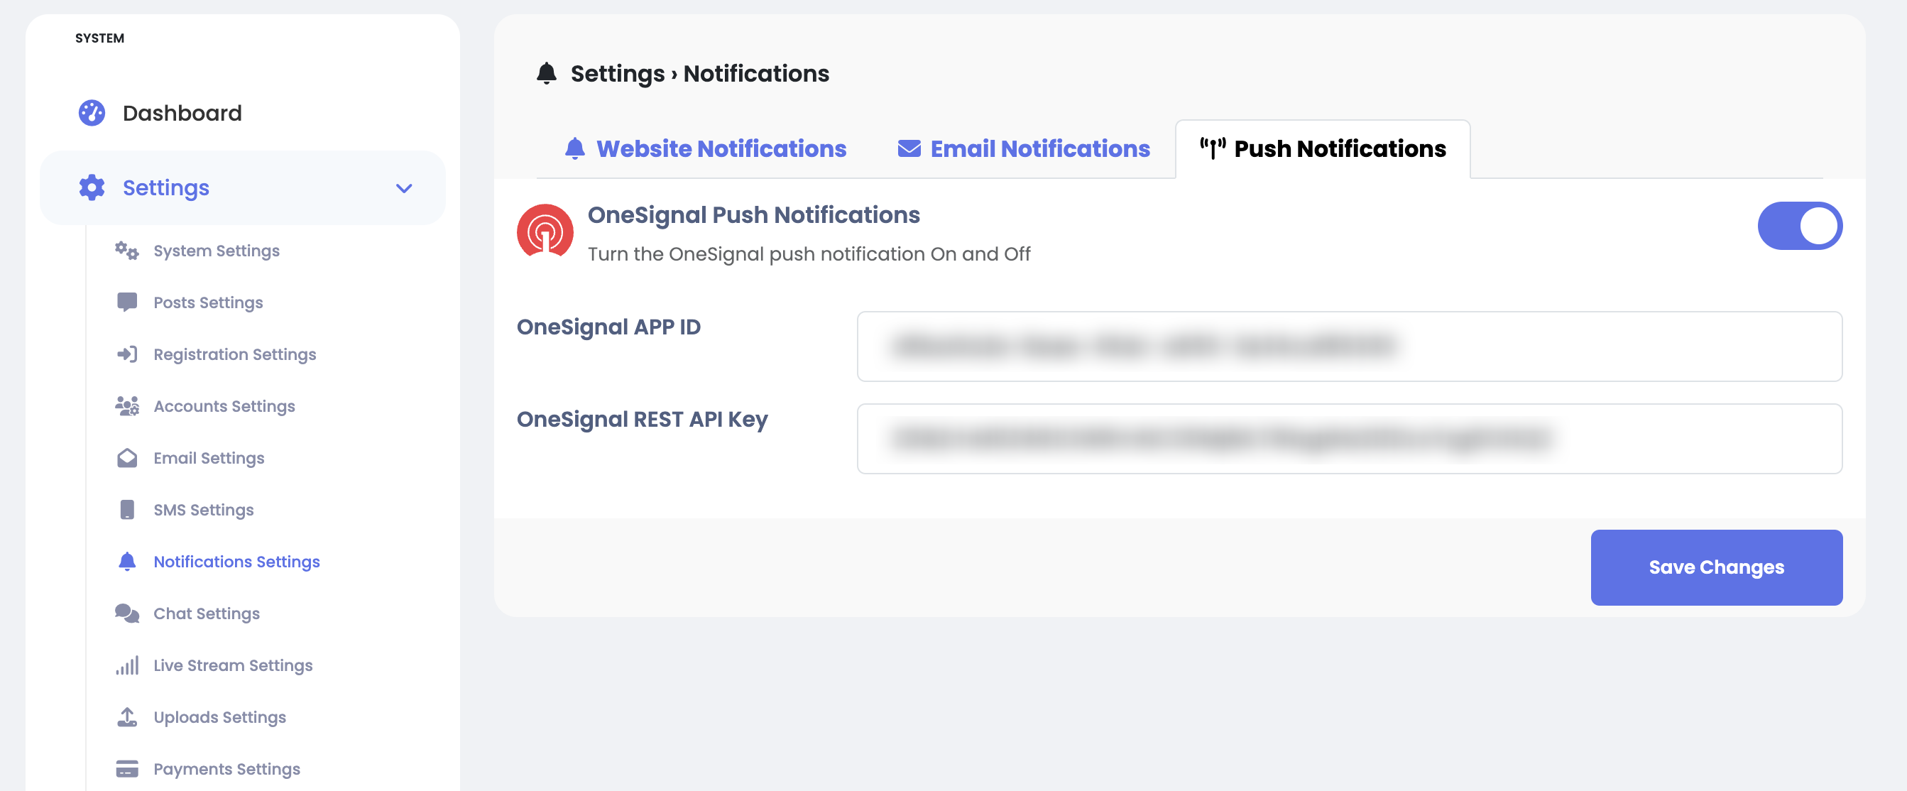
Task: Open the Email Notifications tab
Action: pyautogui.click(x=1024, y=149)
